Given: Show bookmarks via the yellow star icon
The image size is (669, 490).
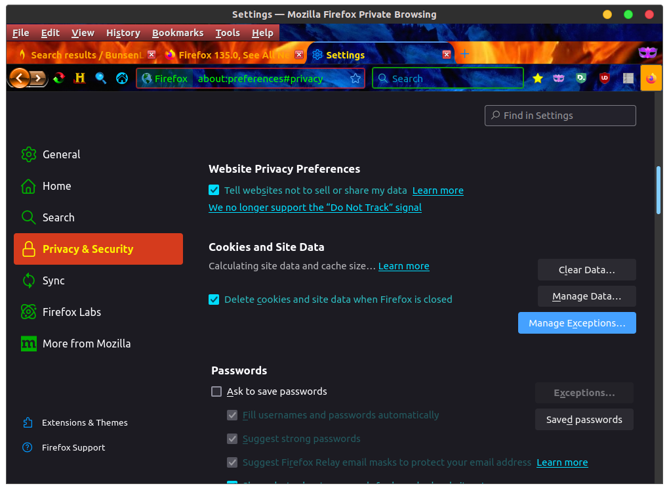Looking at the screenshot, I should click(x=538, y=78).
